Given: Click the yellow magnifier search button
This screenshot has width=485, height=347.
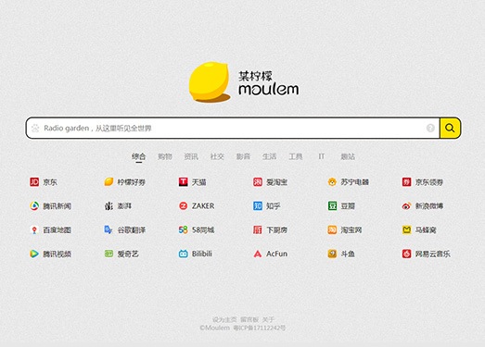Looking at the screenshot, I should [x=450, y=128].
